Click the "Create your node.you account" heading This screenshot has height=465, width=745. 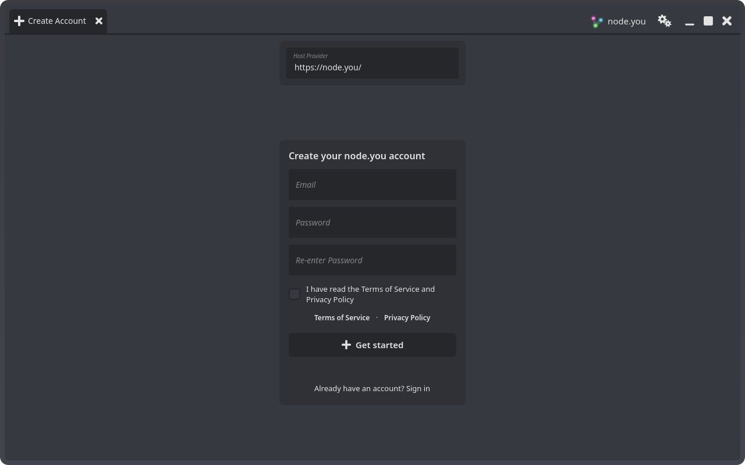pyautogui.click(x=357, y=156)
